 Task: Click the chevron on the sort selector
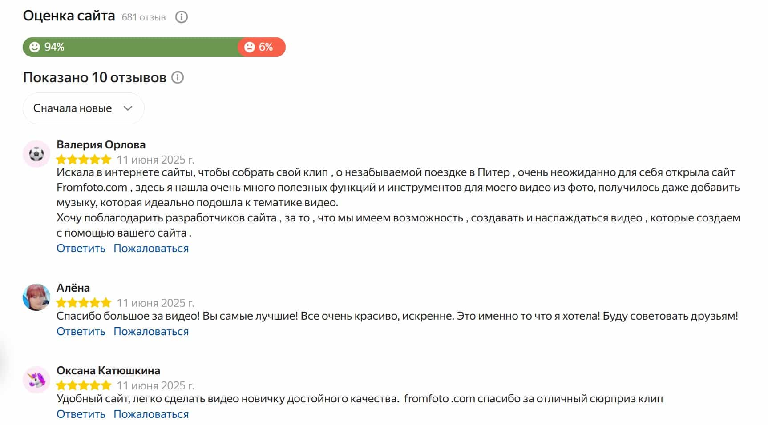coord(128,108)
